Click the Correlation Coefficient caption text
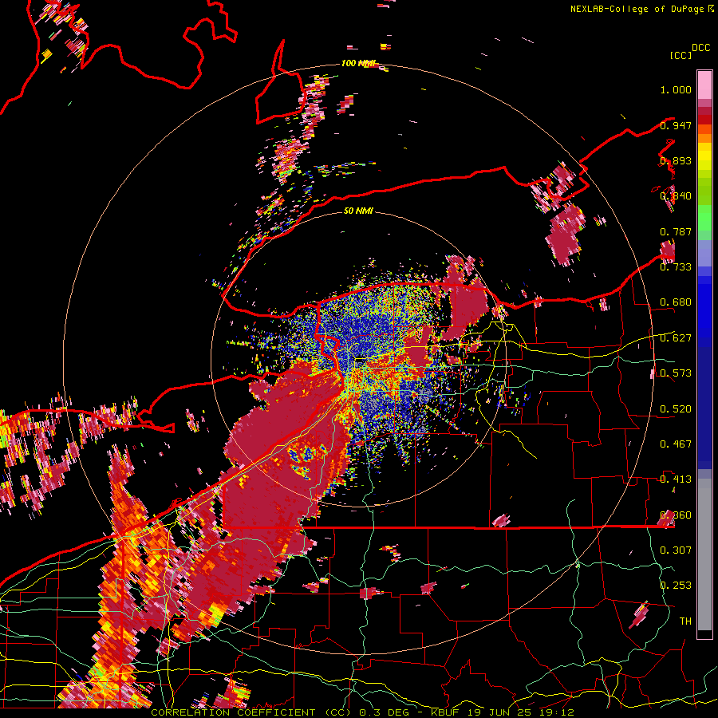 (362, 712)
